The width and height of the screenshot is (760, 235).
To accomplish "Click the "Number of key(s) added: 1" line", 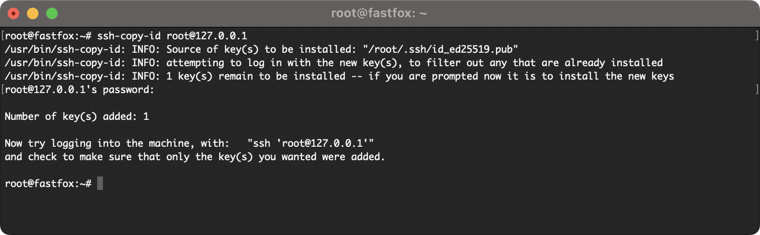I will (77, 117).
